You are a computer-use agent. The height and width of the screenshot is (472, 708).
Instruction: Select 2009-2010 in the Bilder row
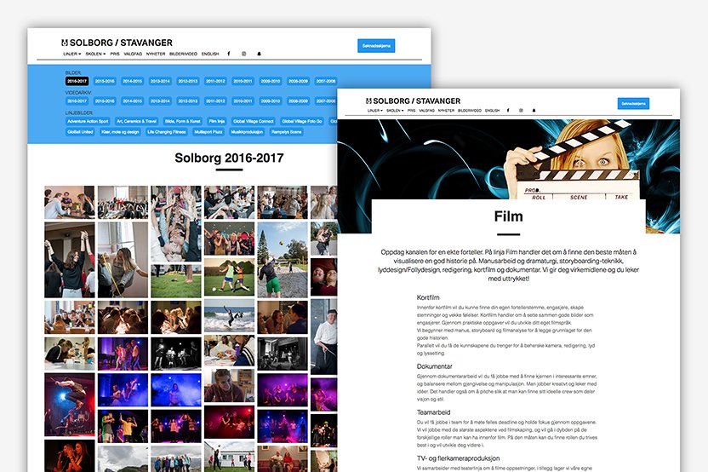pyautogui.click(x=271, y=81)
